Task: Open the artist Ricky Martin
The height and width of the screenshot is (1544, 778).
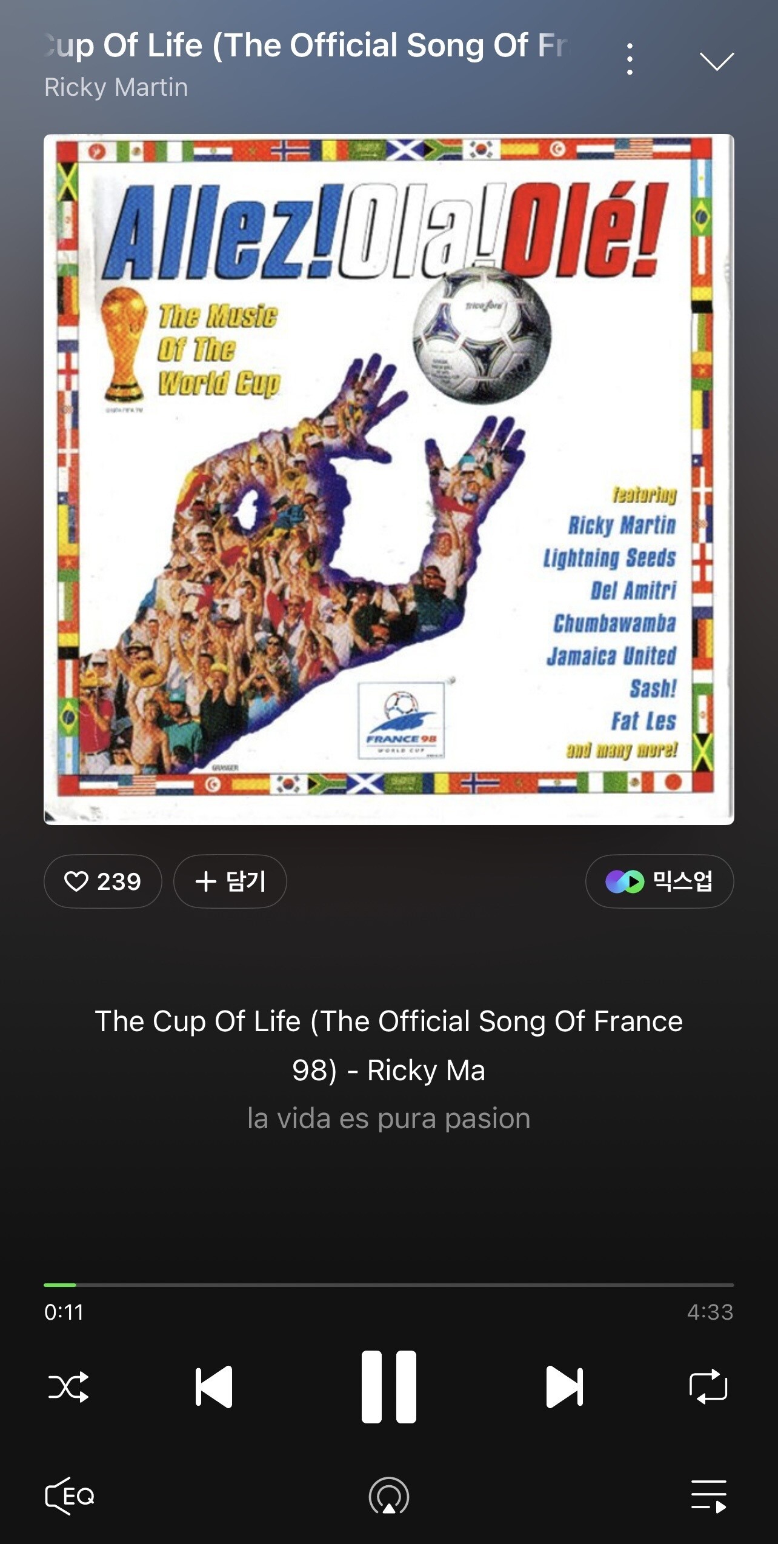Action: pos(116,87)
